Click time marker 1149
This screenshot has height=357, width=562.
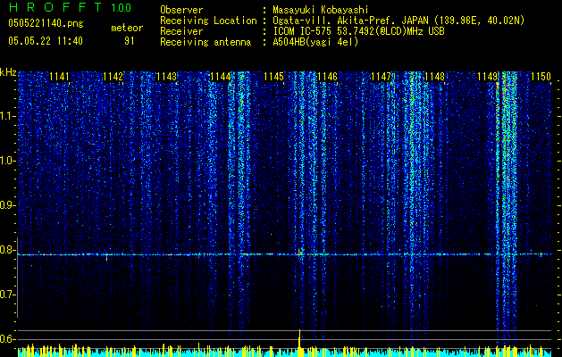(488, 77)
